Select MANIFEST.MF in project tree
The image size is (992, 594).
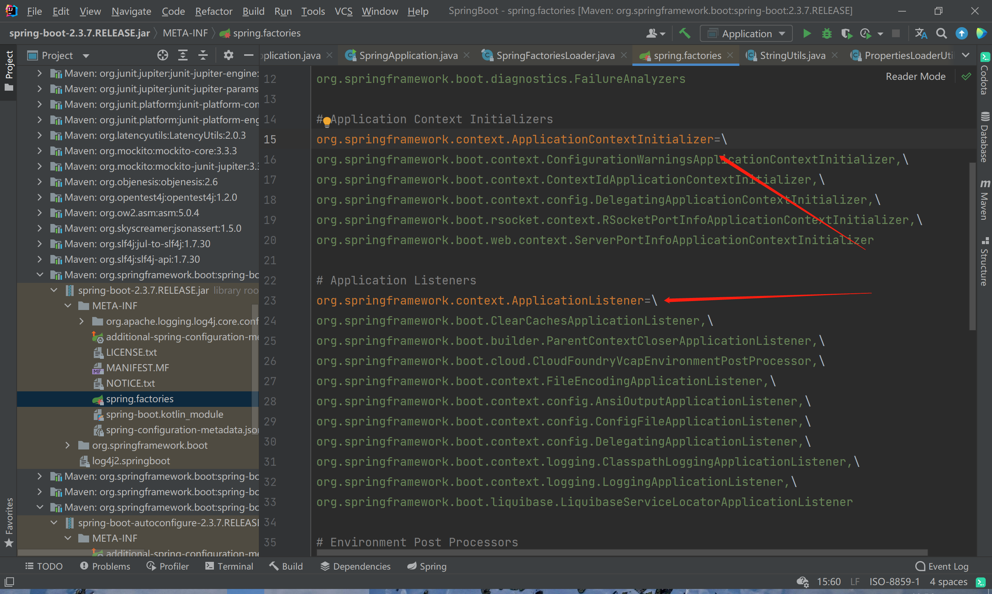click(x=137, y=368)
